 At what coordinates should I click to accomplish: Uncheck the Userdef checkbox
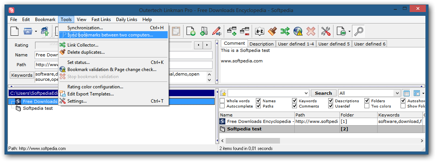coord(330,106)
